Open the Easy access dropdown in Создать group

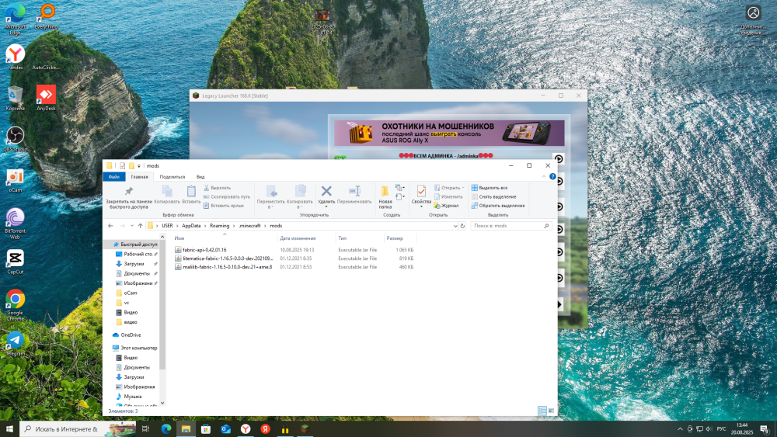pyautogui.click(x=400, y=196)
